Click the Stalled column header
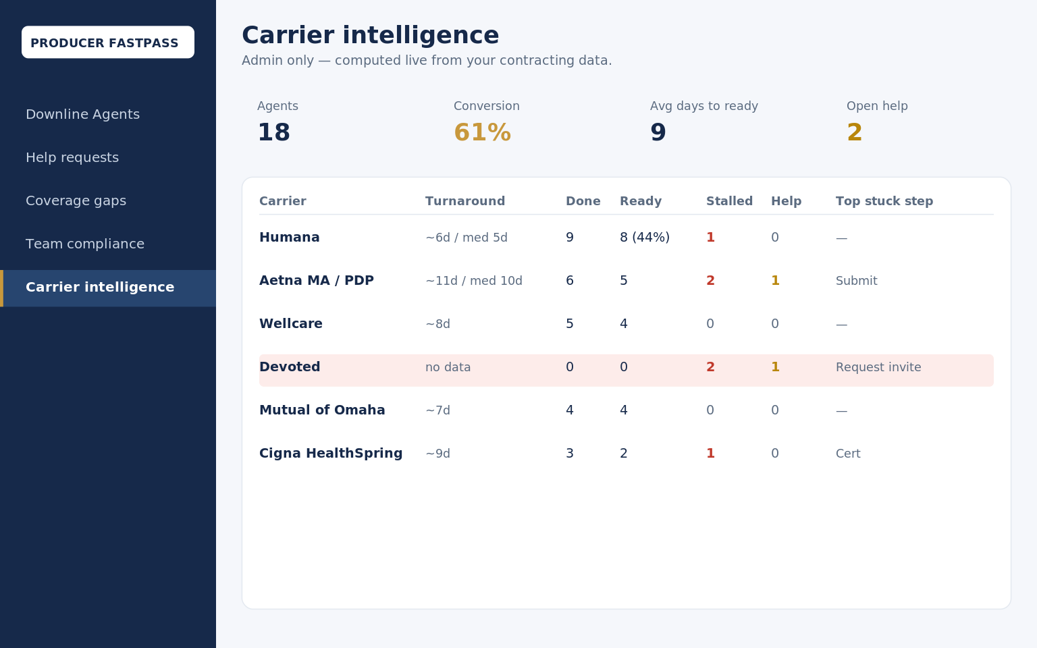The image size is (1037, 648). pos(729,201)
